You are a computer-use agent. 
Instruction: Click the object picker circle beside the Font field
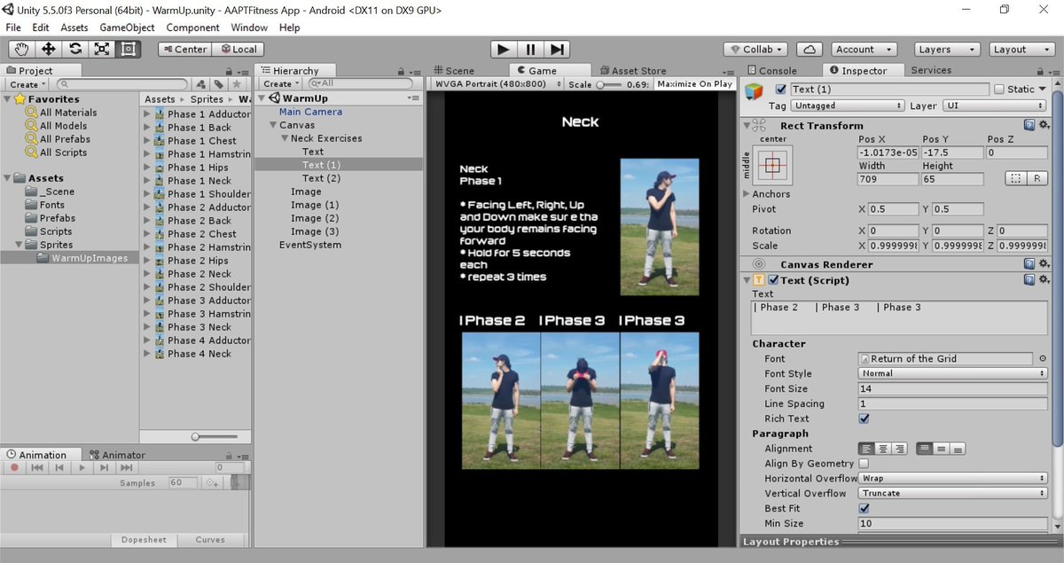[x=1042, y=359]
